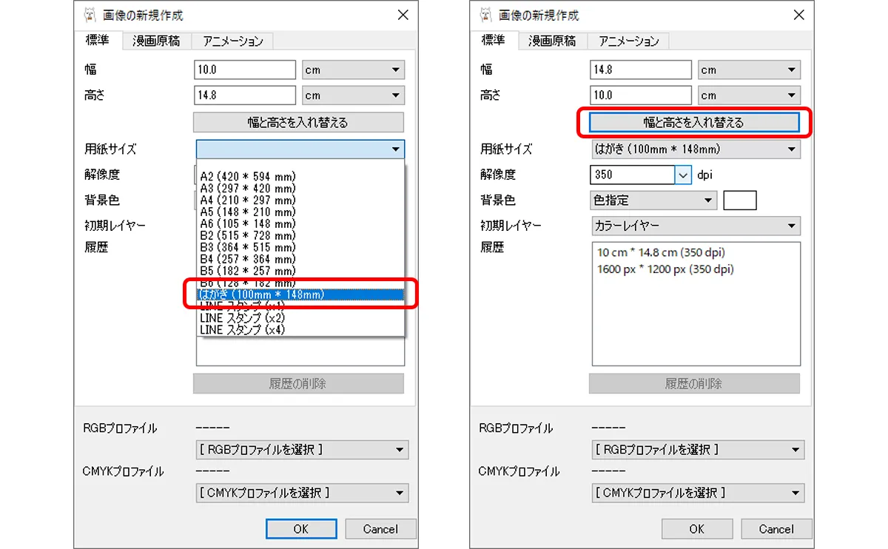Viewport: 888px width, 549px height.
Task: Select B5 (182 * 257 mm) paper size
Action: pos(248,271)
